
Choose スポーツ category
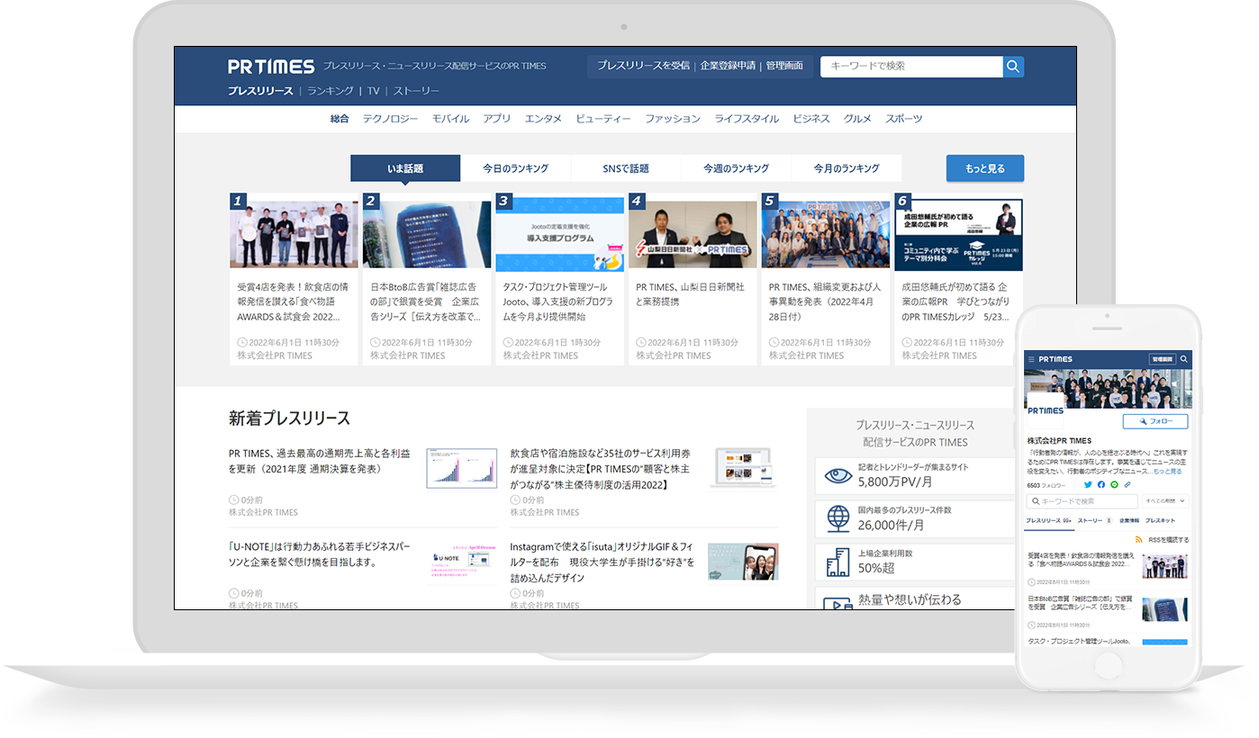(903, 119)
